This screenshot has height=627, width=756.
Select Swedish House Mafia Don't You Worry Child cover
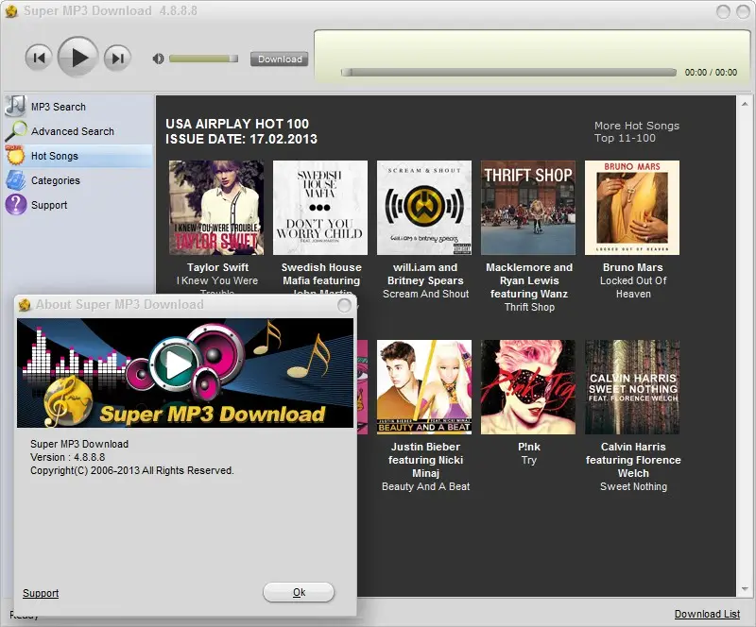point(320,208)
